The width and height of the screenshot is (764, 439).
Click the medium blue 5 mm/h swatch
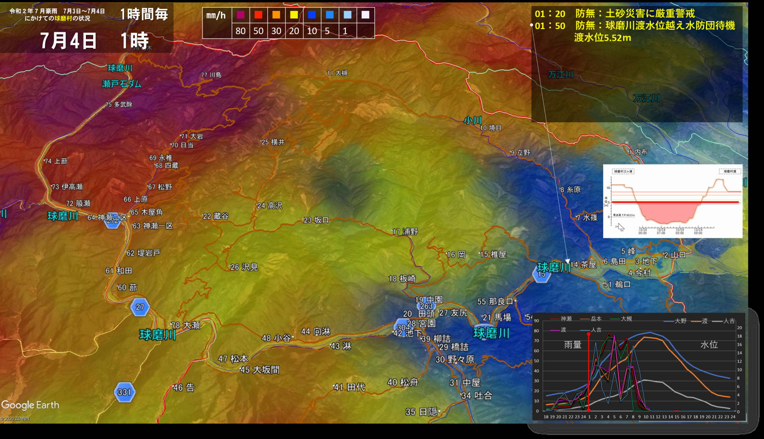[330, 15]
